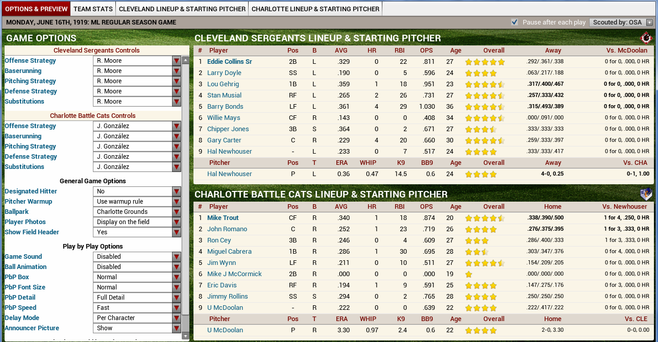This screenshot has height=342, width=658.
Task: Click the game options scrollbar down arrow
Action: click(x=185, y=335)
